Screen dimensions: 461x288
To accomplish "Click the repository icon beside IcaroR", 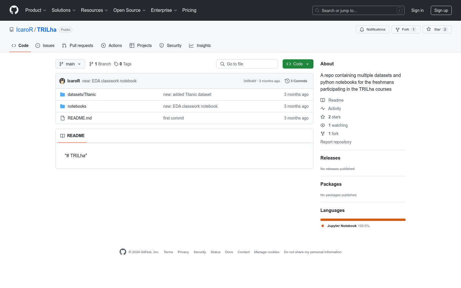I will (12, 30).
